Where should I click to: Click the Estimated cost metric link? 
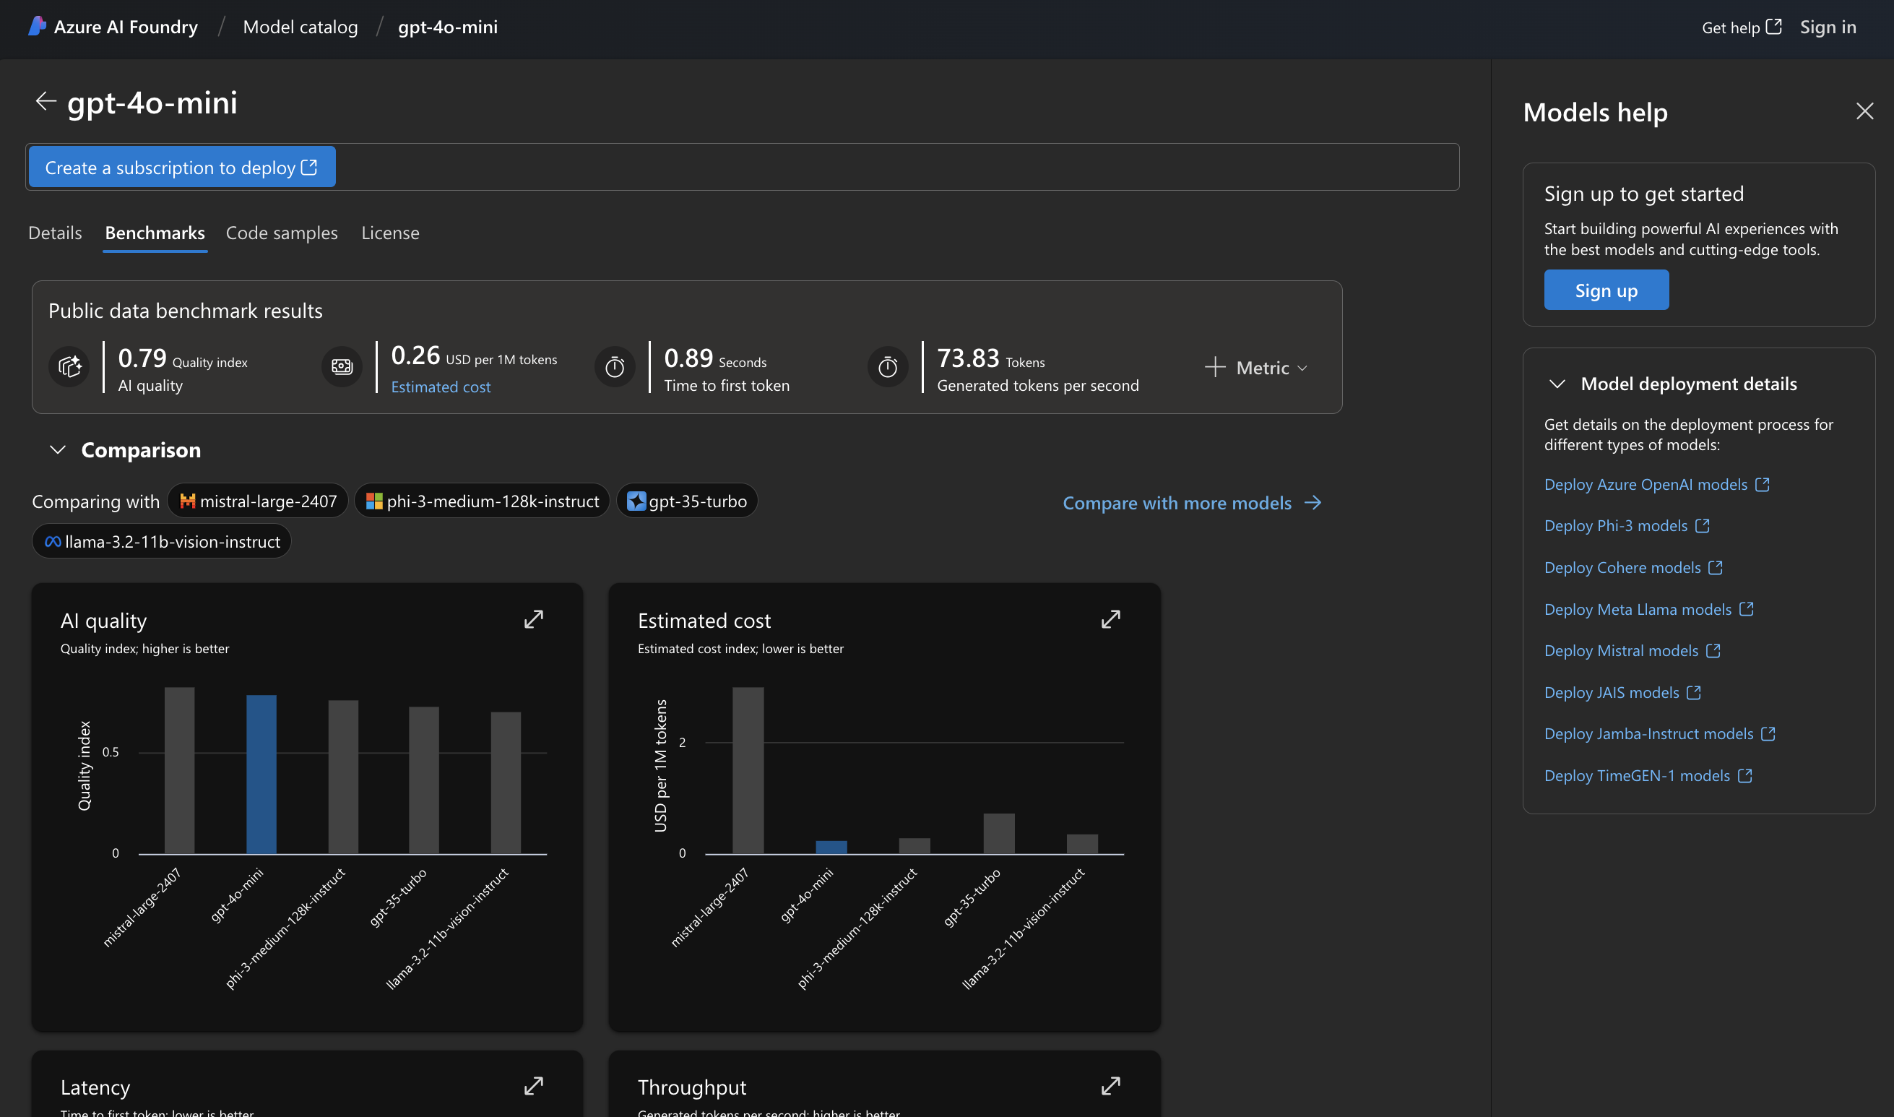[x=441, y=387]
